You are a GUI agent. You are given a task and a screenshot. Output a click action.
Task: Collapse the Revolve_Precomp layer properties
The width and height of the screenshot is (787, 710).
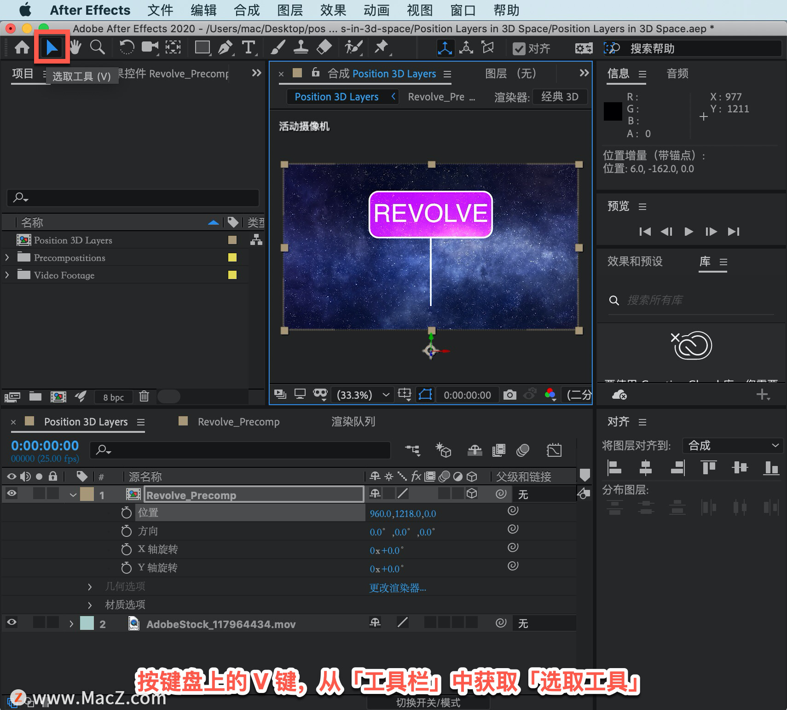click(73, 495)
